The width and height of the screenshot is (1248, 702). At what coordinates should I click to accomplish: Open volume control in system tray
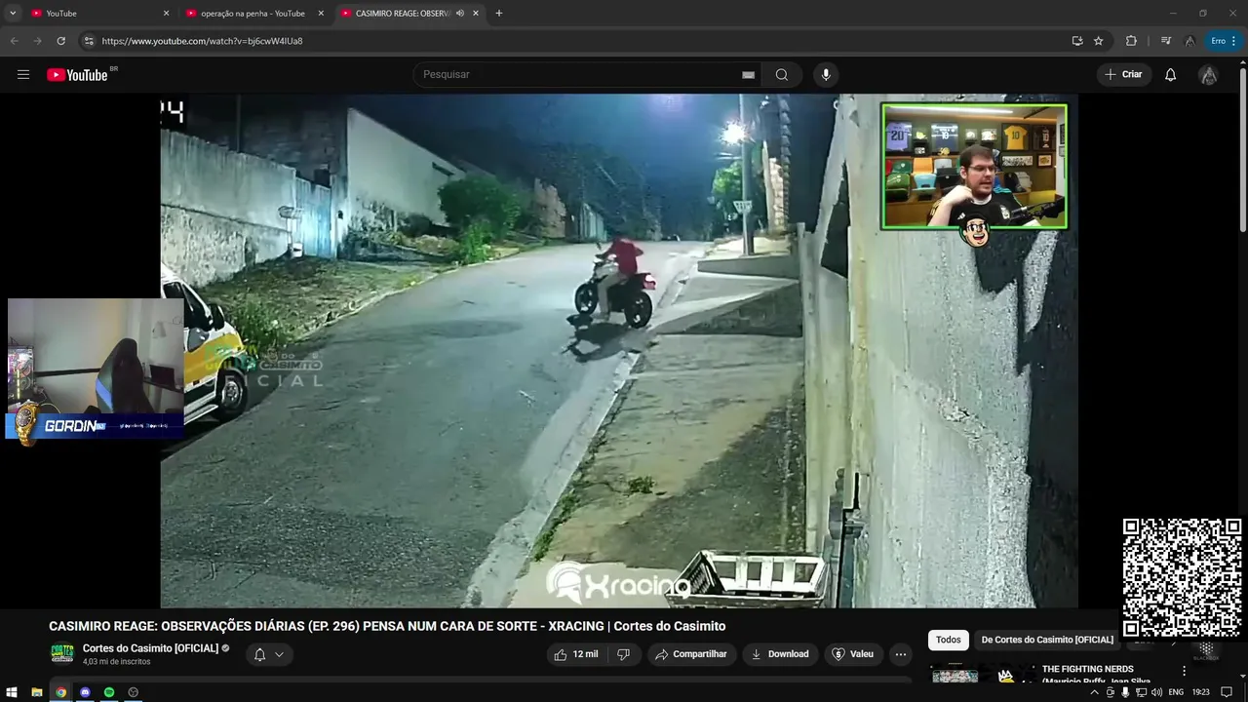point(1156,692)
